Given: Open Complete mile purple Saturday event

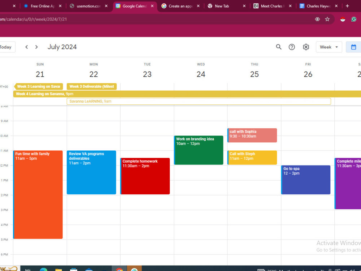Looking at the screenshot, I should coord(348,184).
